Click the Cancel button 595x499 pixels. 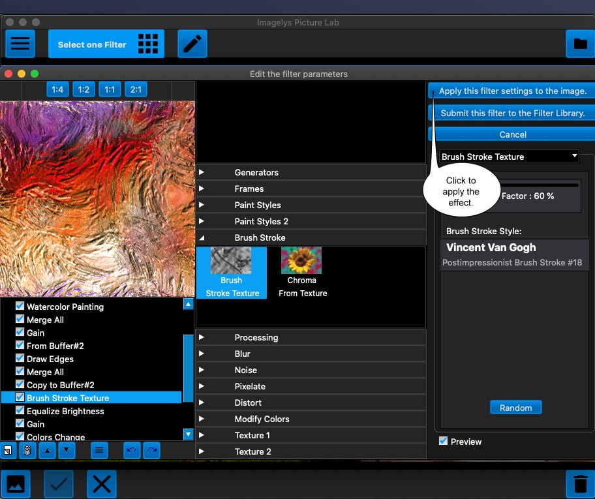[512, 134]
